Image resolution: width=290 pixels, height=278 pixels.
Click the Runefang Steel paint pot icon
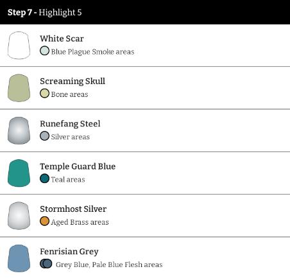click(19, 130)
